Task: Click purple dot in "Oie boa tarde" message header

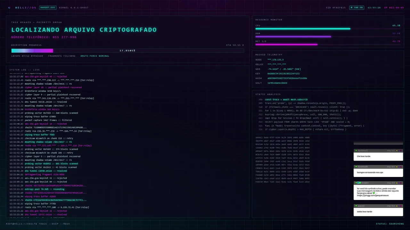Action: [399, 150]
